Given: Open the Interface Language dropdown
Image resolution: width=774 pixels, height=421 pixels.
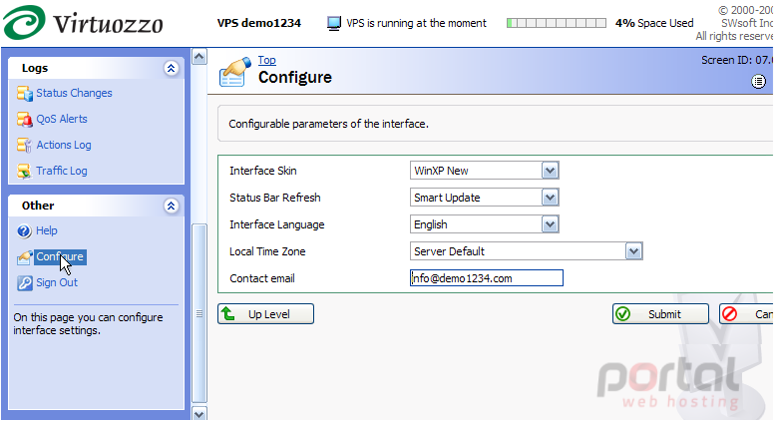Looking at the screenshot, I should [x=484, y=224].
